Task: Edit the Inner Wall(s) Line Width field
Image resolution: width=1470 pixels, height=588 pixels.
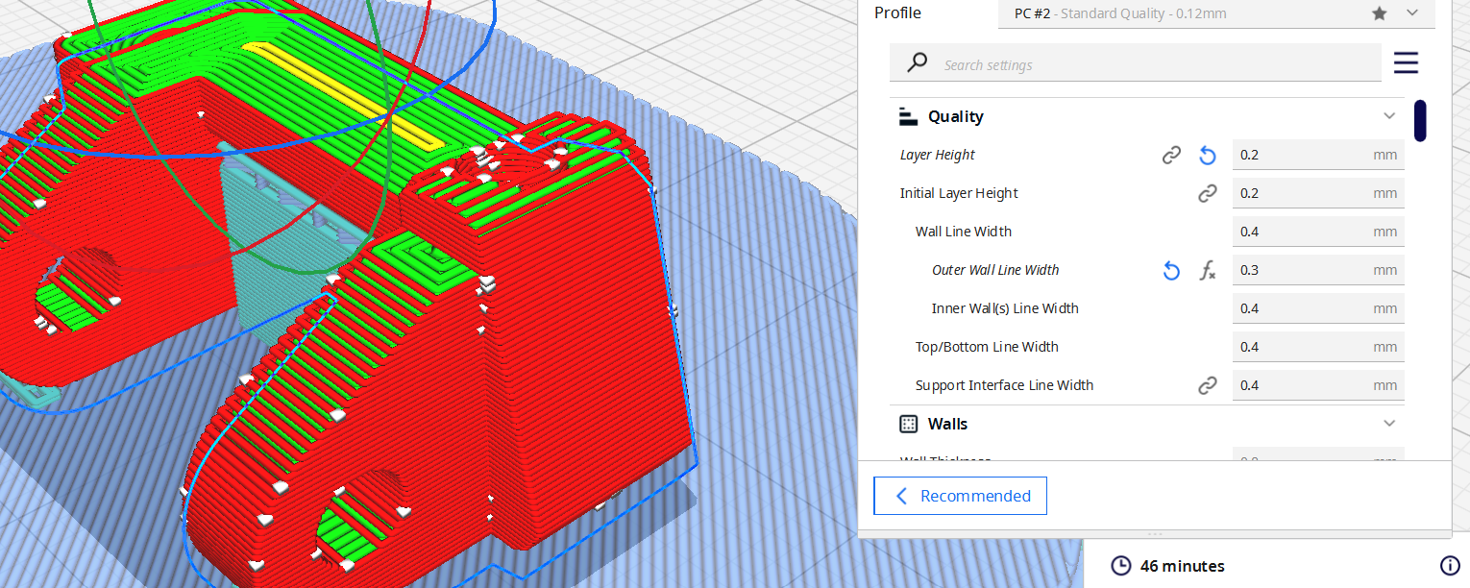Action: pos(1318,308)
